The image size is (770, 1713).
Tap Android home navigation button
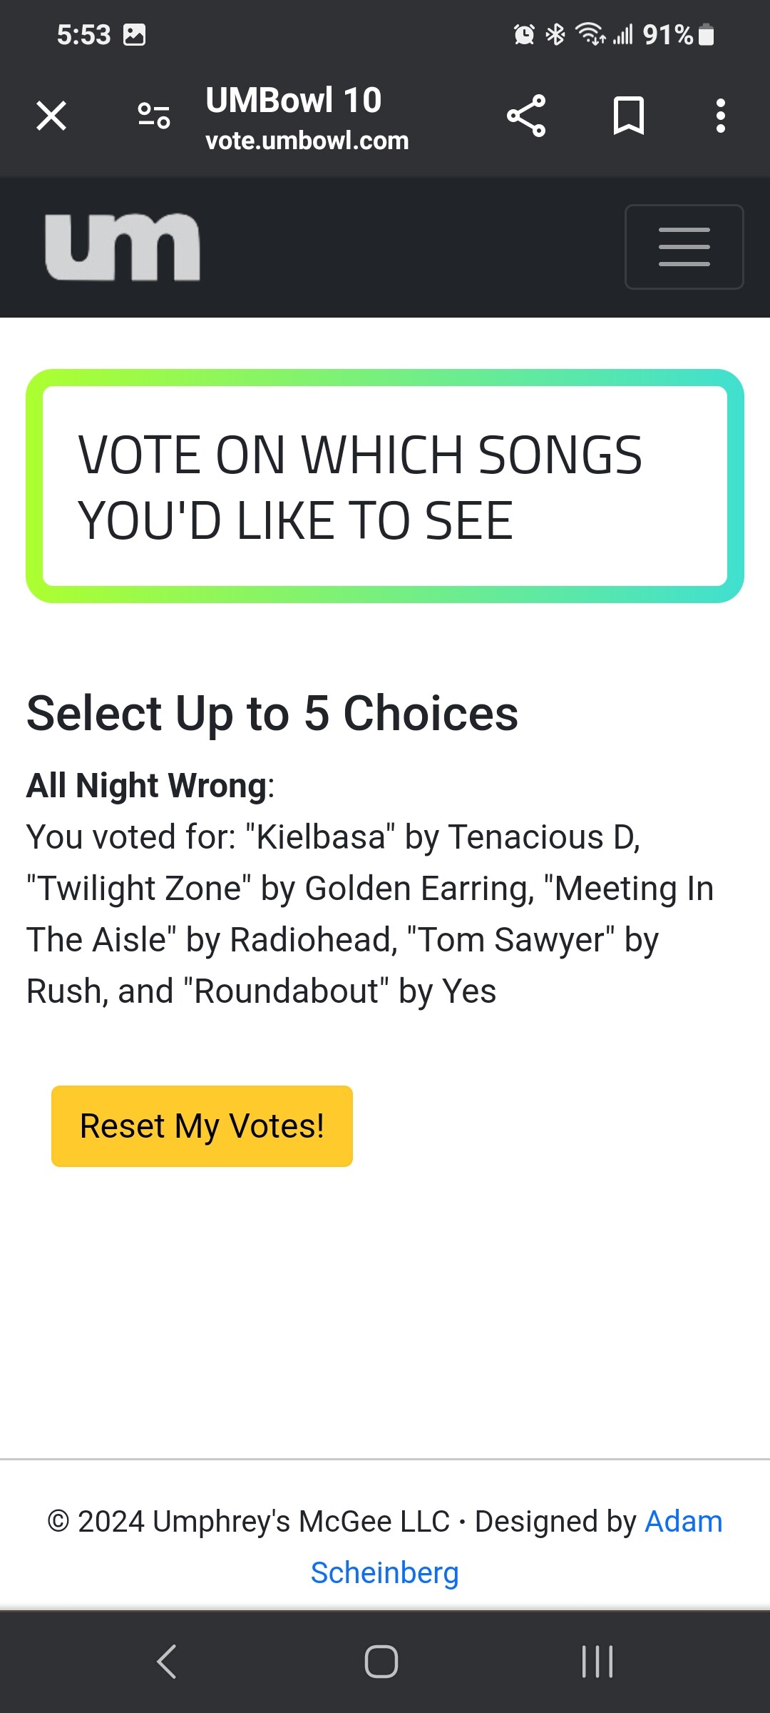[x=381, y=1661]
